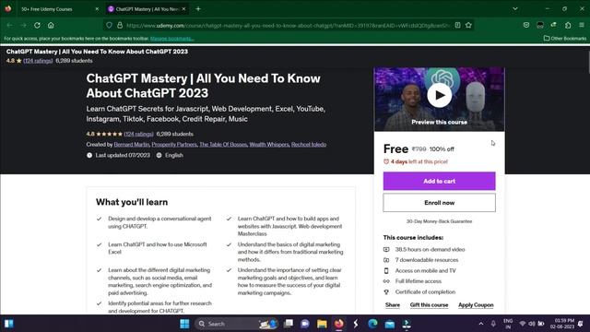Show hidden system tray icons chevron

click(481, 324)
